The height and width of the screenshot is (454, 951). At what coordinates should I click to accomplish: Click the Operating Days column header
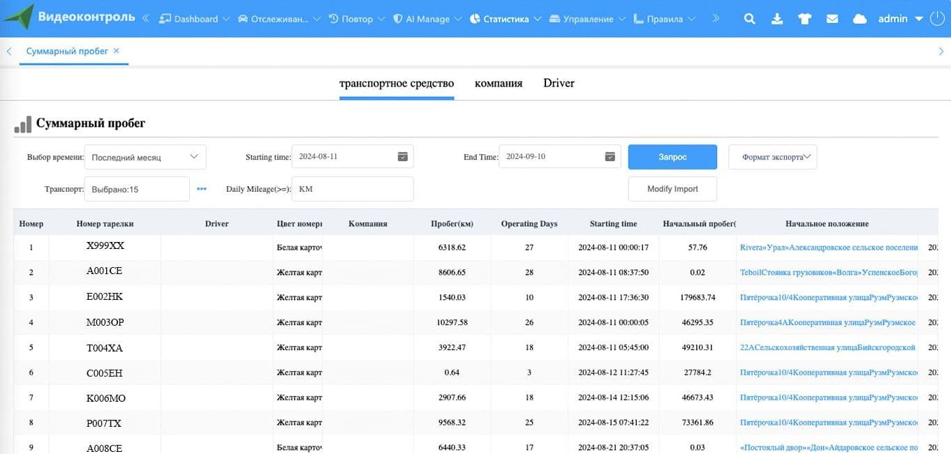(529, 224)
